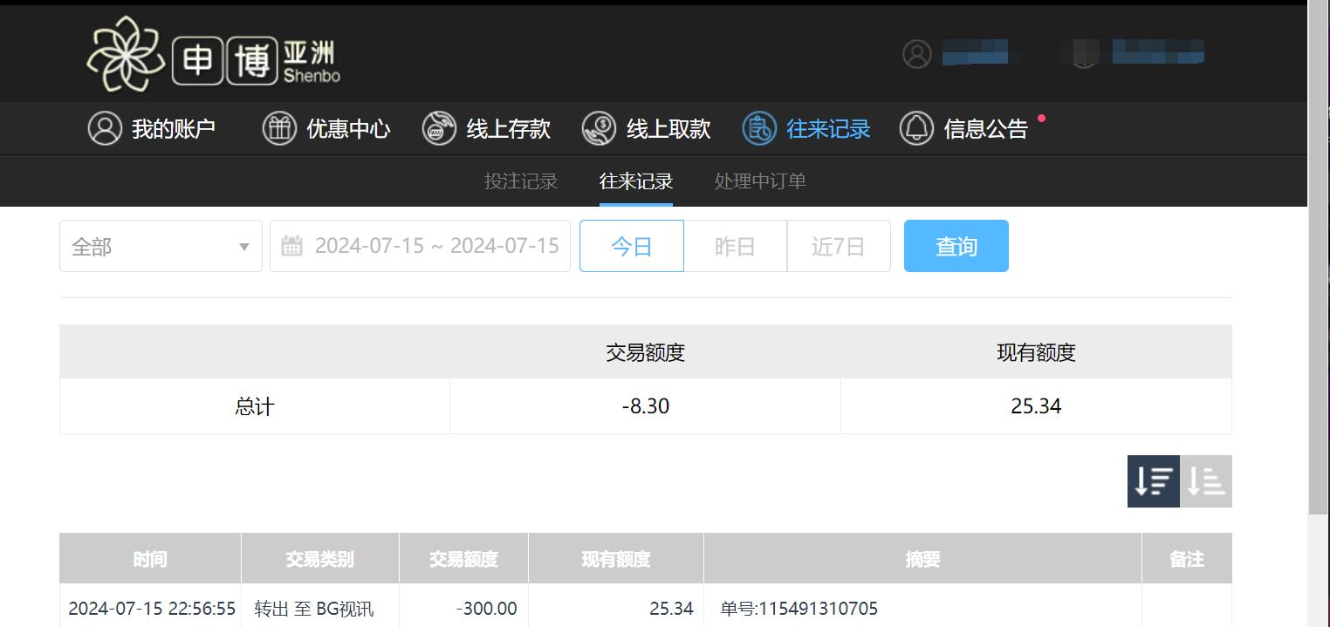Switch to the 投注记录 tab
This screenshot has width=1330, height=627.
[x=520, y=181]
